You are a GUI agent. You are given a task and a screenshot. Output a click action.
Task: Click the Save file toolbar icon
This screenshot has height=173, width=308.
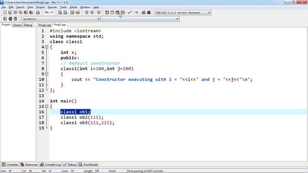click(15, 12)
